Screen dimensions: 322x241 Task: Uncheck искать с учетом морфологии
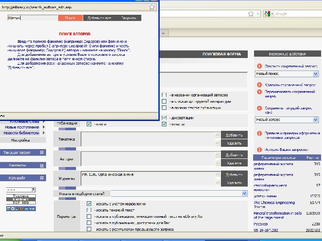pyautogui.click(x=89, y=204)
